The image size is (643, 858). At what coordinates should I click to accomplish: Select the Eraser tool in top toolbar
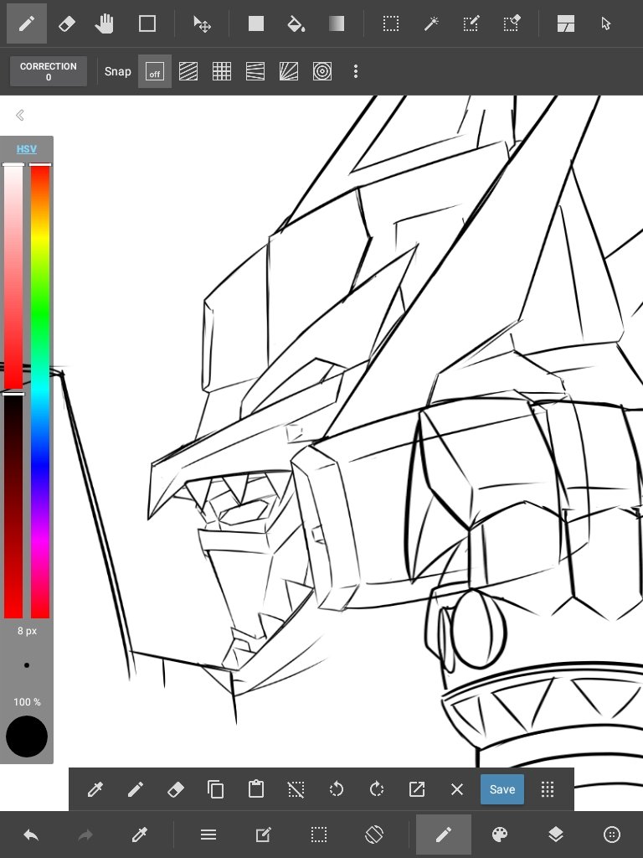point(66,23)
